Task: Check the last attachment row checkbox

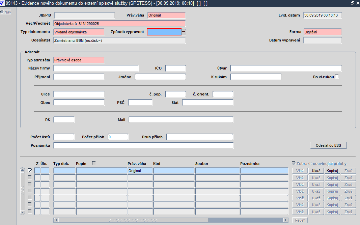Action: click(x=30, y=211)
